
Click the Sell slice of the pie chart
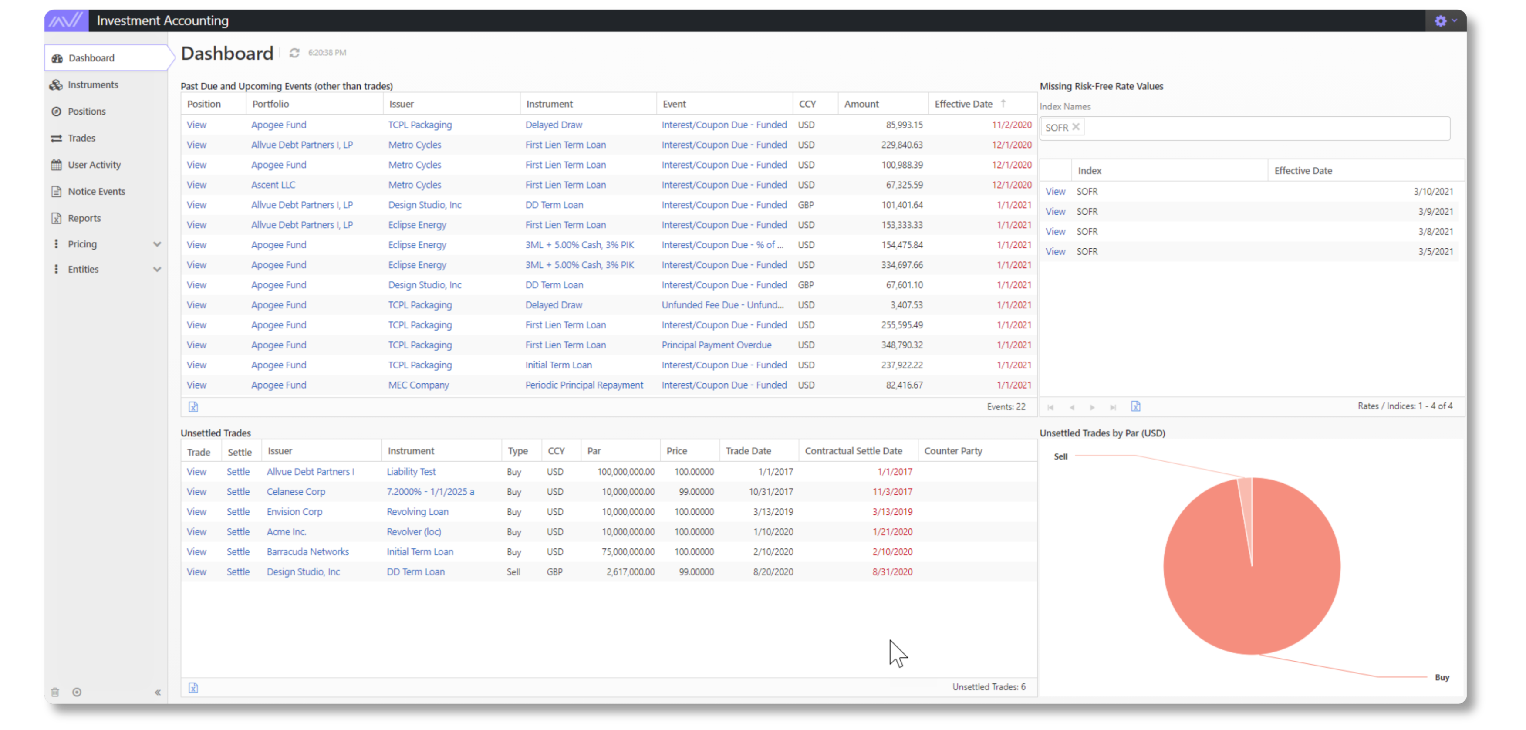1244,492
